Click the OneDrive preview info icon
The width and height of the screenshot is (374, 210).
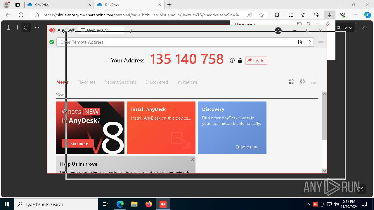click(26, 27)
